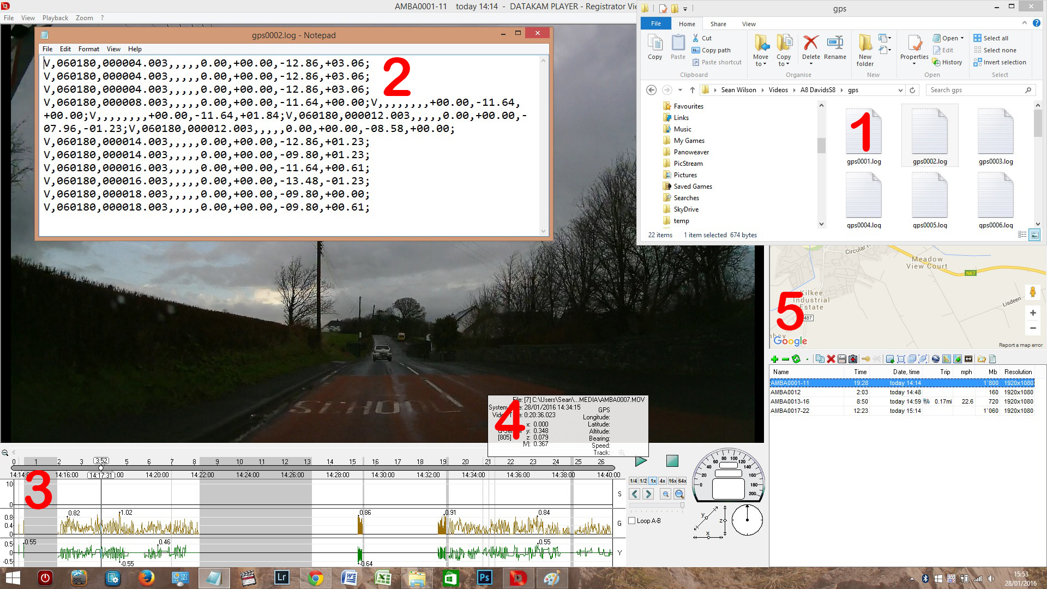Switch to the View tab in Explorer
This screenshot has height=589, width=1047.
749,24
